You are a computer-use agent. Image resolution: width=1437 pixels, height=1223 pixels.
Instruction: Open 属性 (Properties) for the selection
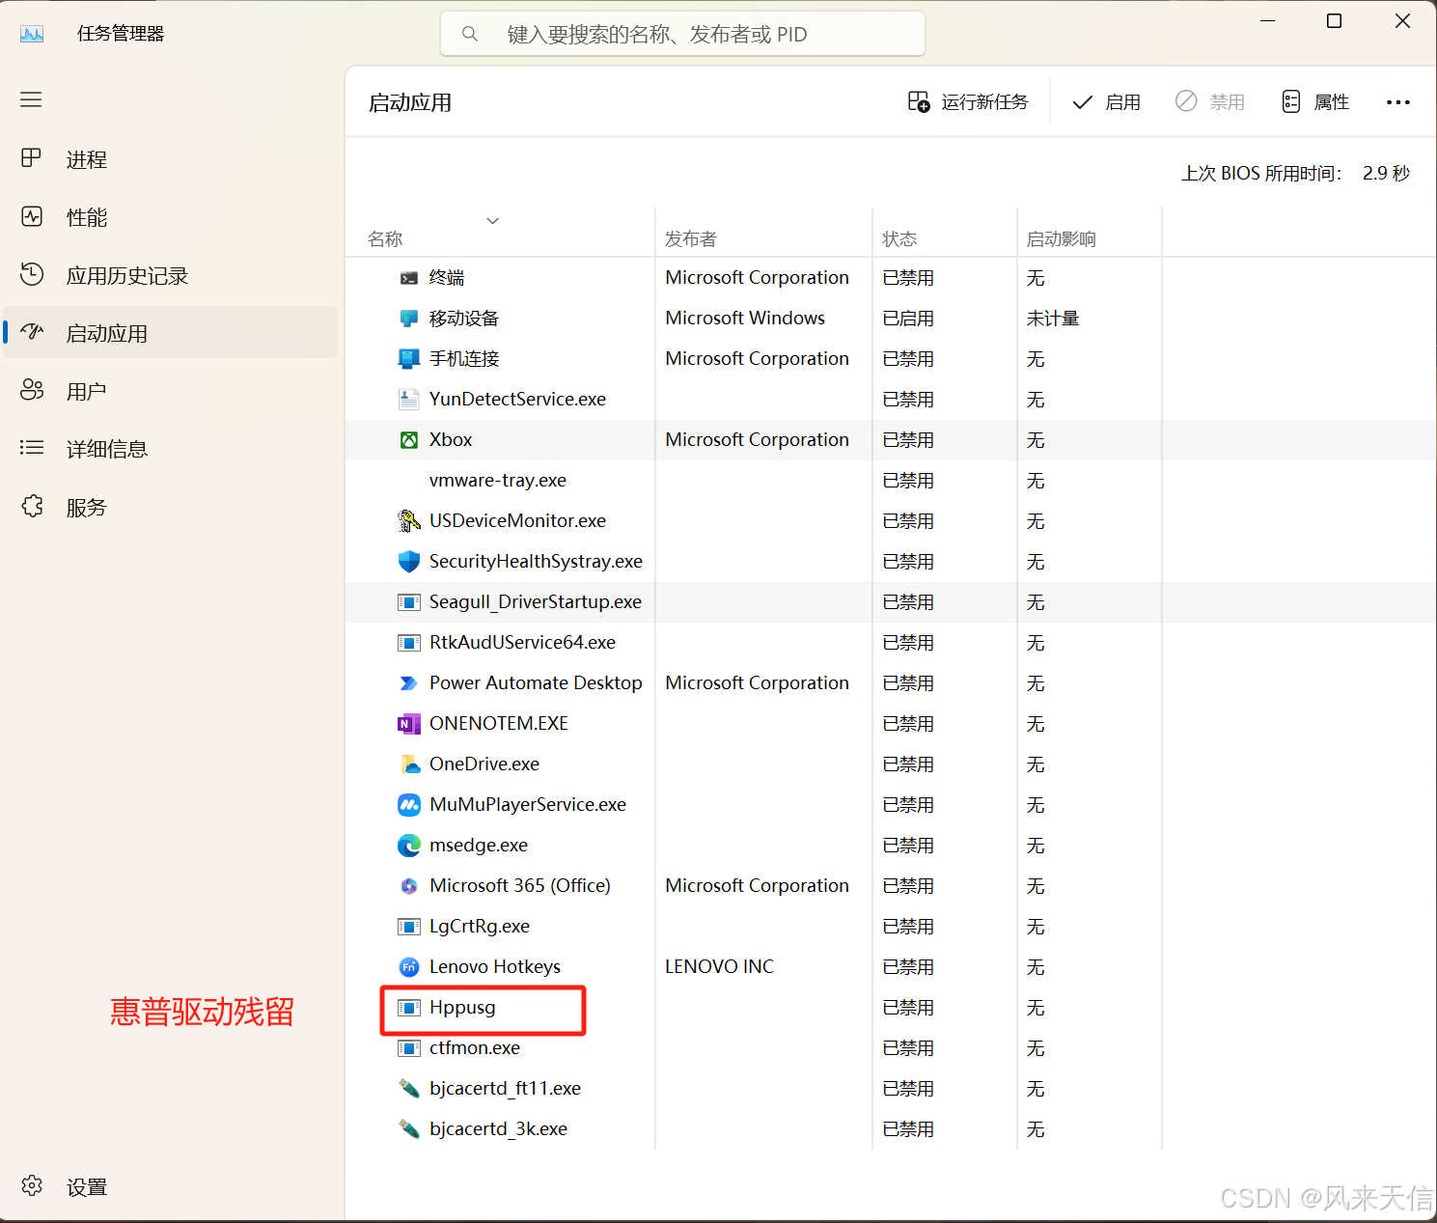coord(1315,101)
